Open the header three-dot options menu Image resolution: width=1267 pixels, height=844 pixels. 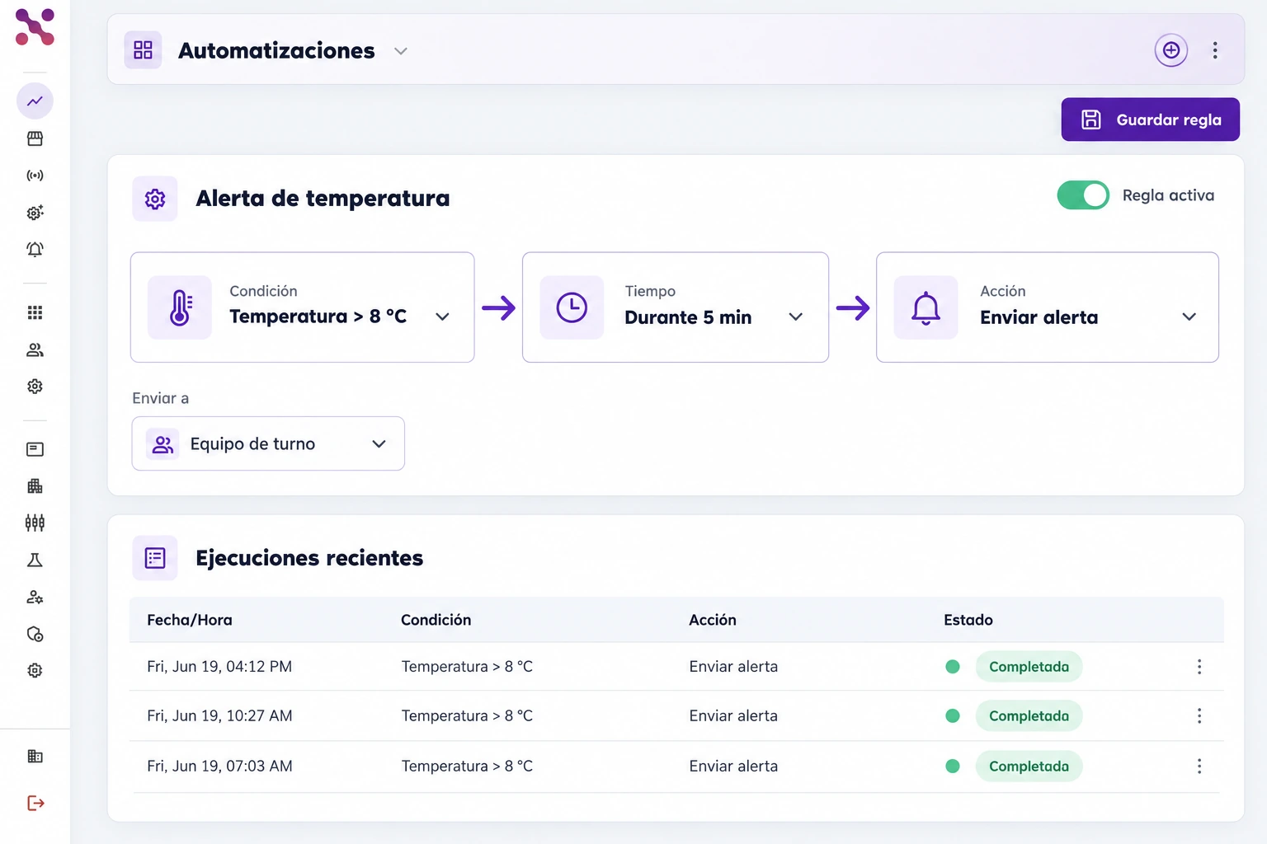click(x=1215, y=50)
